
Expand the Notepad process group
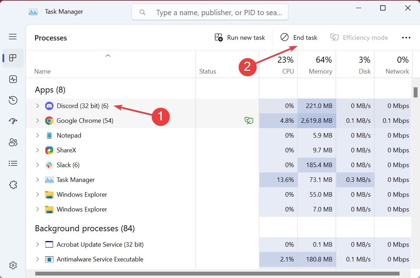pyautogui.click(x=38, y=135)
